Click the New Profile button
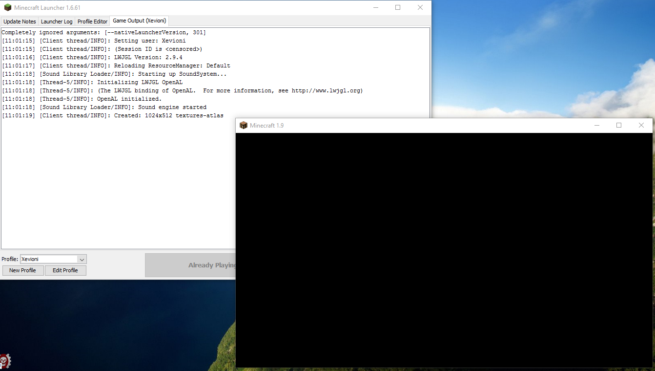Viewport: 655px width, 371px height. (x=22, y=270)
